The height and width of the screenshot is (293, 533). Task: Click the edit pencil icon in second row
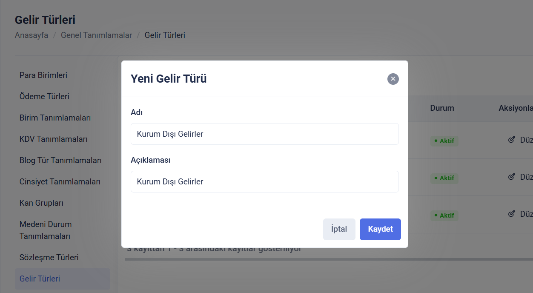pyautogui.click(x=512, y=177)
